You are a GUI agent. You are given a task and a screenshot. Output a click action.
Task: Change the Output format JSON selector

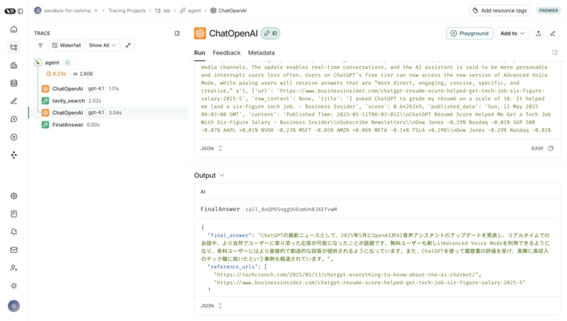[x=212, y=305]
